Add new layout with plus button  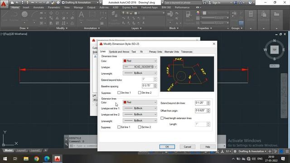tap(45, 150)
